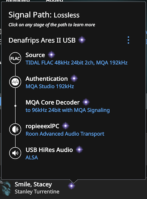147x199 pixels.
Task: Open TIDAL FLAC 48kHz 24bit source details
Action: click(x=76, y=62)
